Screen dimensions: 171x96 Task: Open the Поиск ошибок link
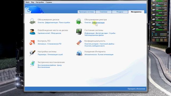click(x=64, y=22)
